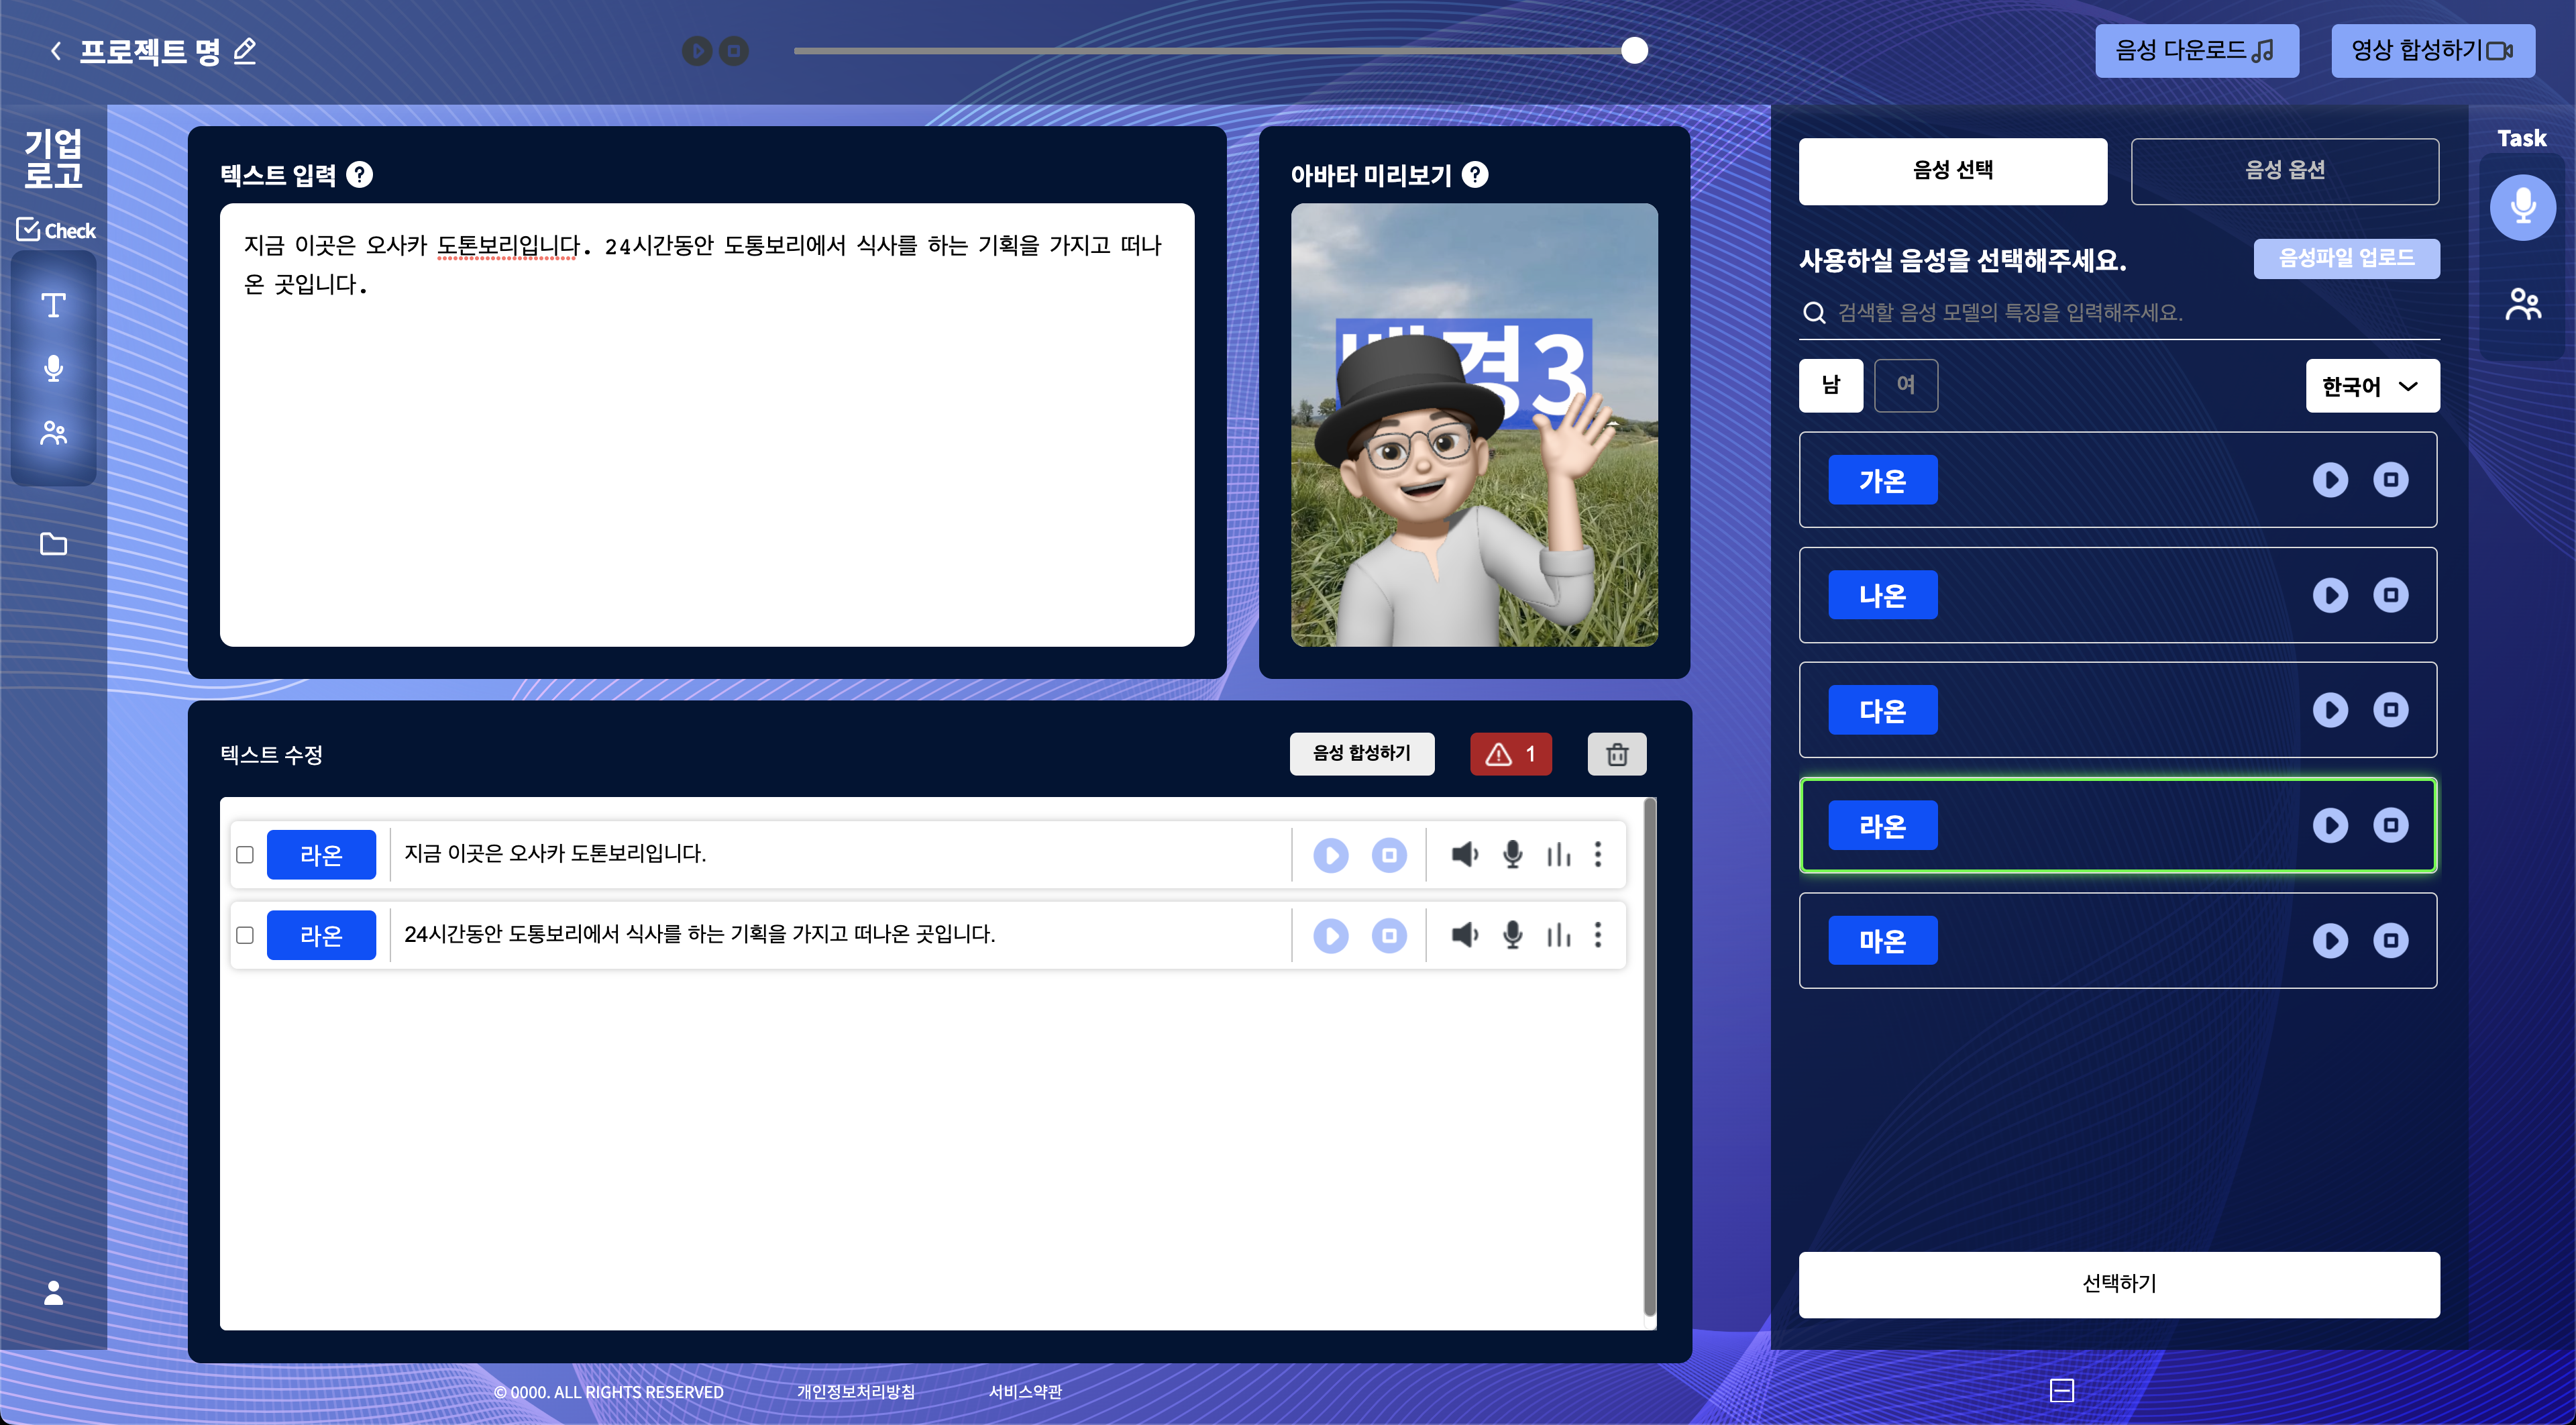Open 서비스약관 link
The image size is (2576, 1425).
click(x=1025, y=1392)
